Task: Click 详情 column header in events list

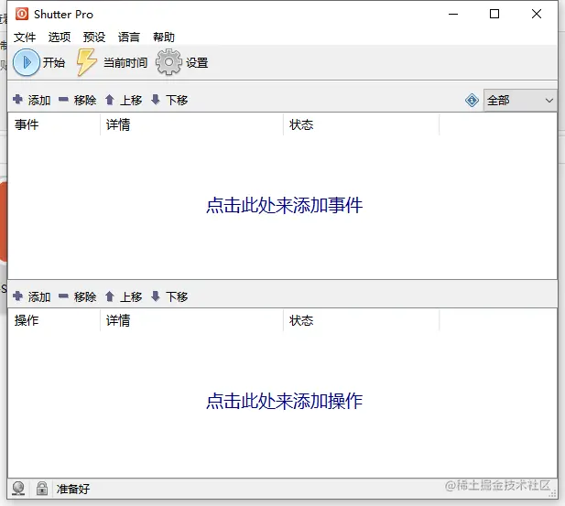Action: pos(191,124)
